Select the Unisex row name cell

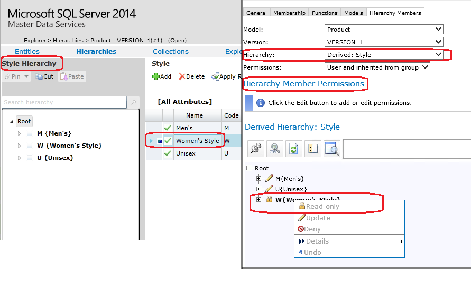click(198, 153)
